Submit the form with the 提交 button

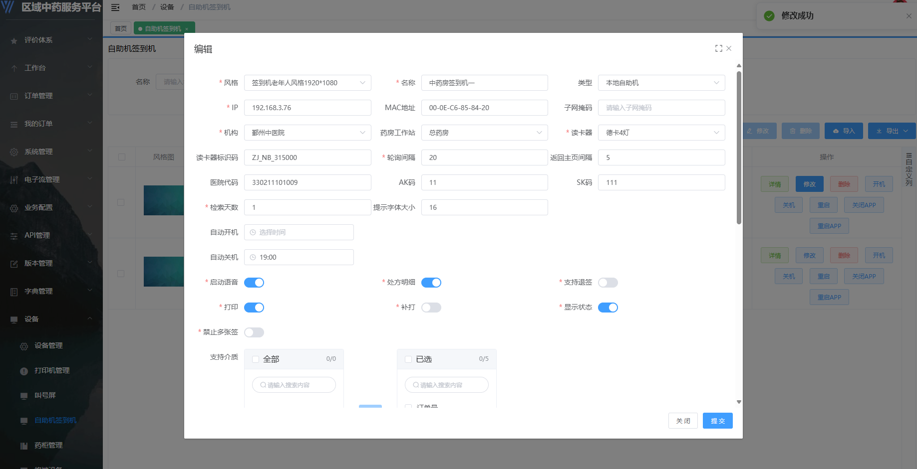pyautogui.click(x=717, y=420)
